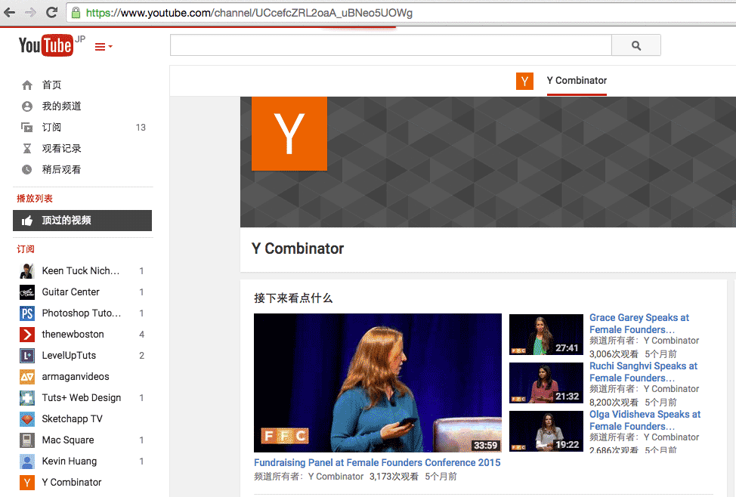
Task: Click the green padlock security icon
Action: pyautogui.click(x=76, y=13)
